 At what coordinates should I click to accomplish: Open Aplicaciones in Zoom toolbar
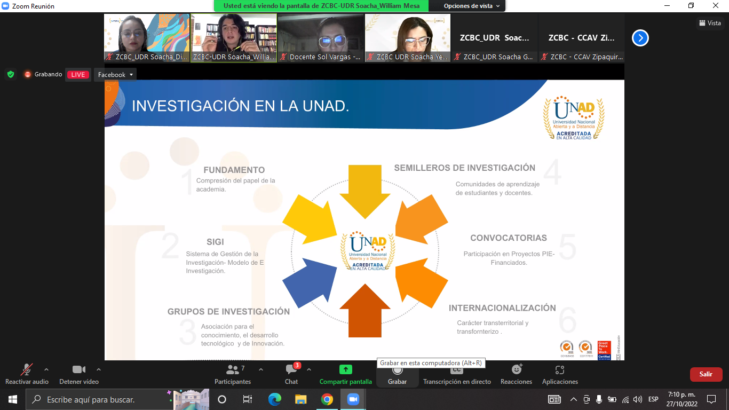(x=560, y=374)
